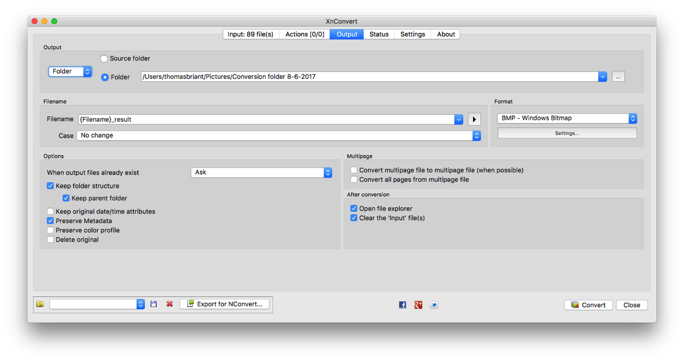Maximize the XnConvert window with green button
Image resolution: width=684 pixels, height=362 pixels.
(x=54, y=21)
